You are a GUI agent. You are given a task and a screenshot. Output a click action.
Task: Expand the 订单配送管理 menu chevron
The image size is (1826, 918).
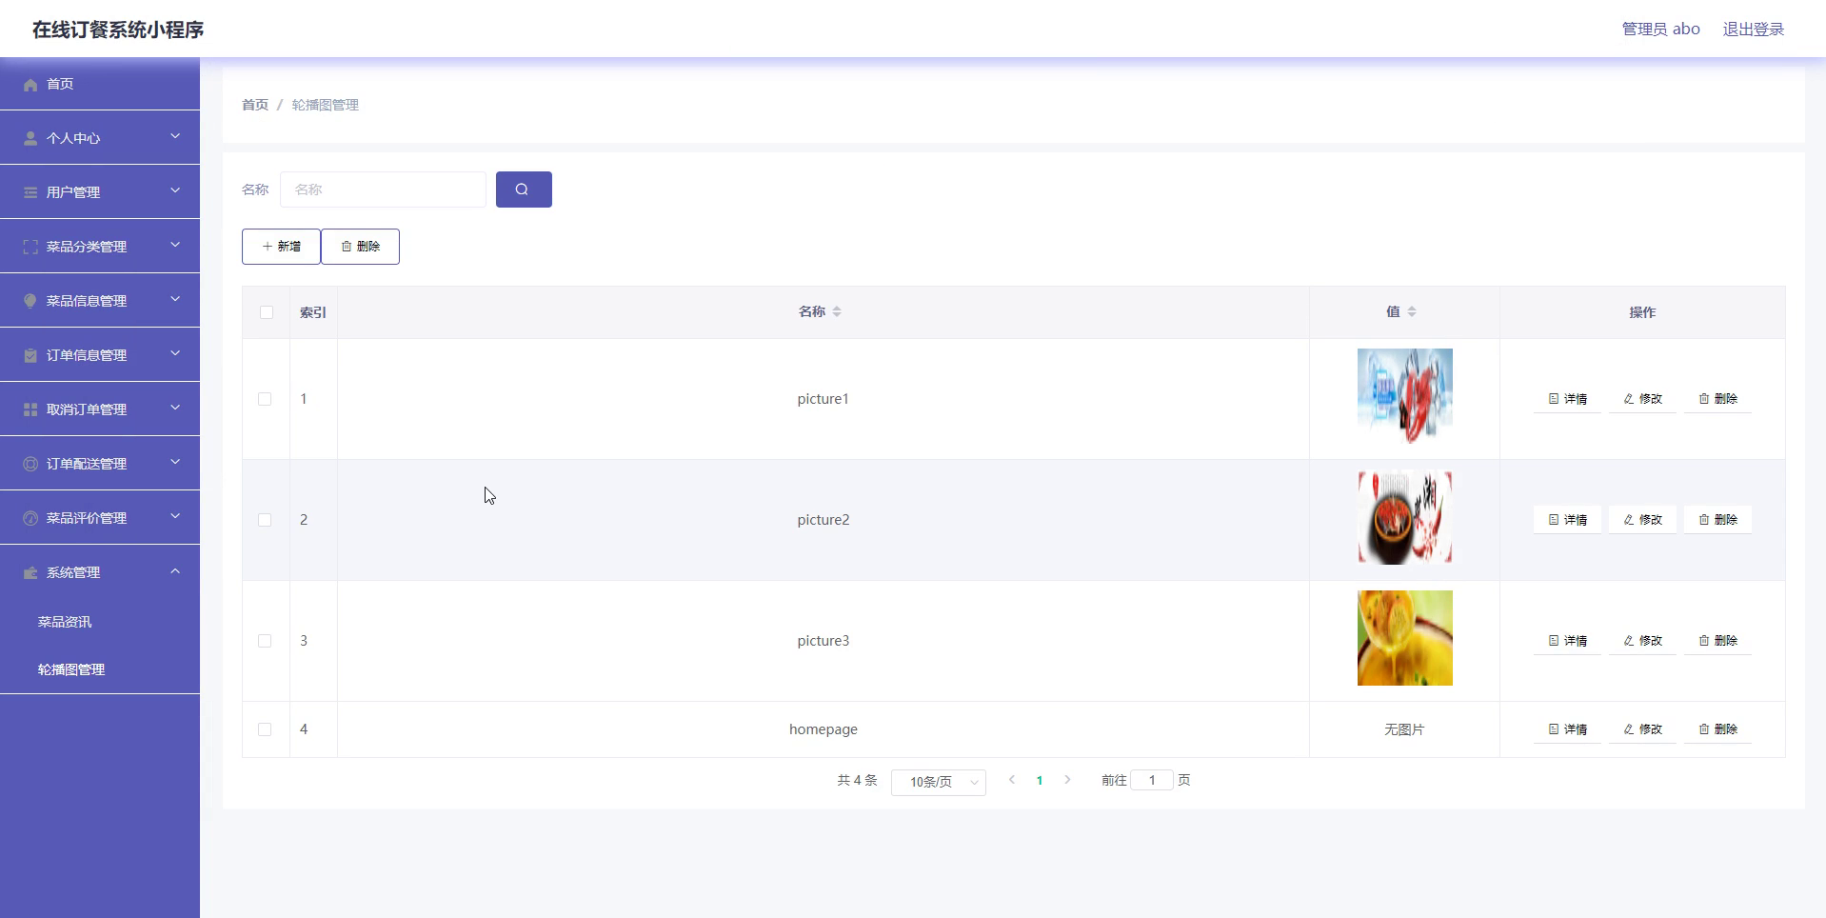coord(175,463)
